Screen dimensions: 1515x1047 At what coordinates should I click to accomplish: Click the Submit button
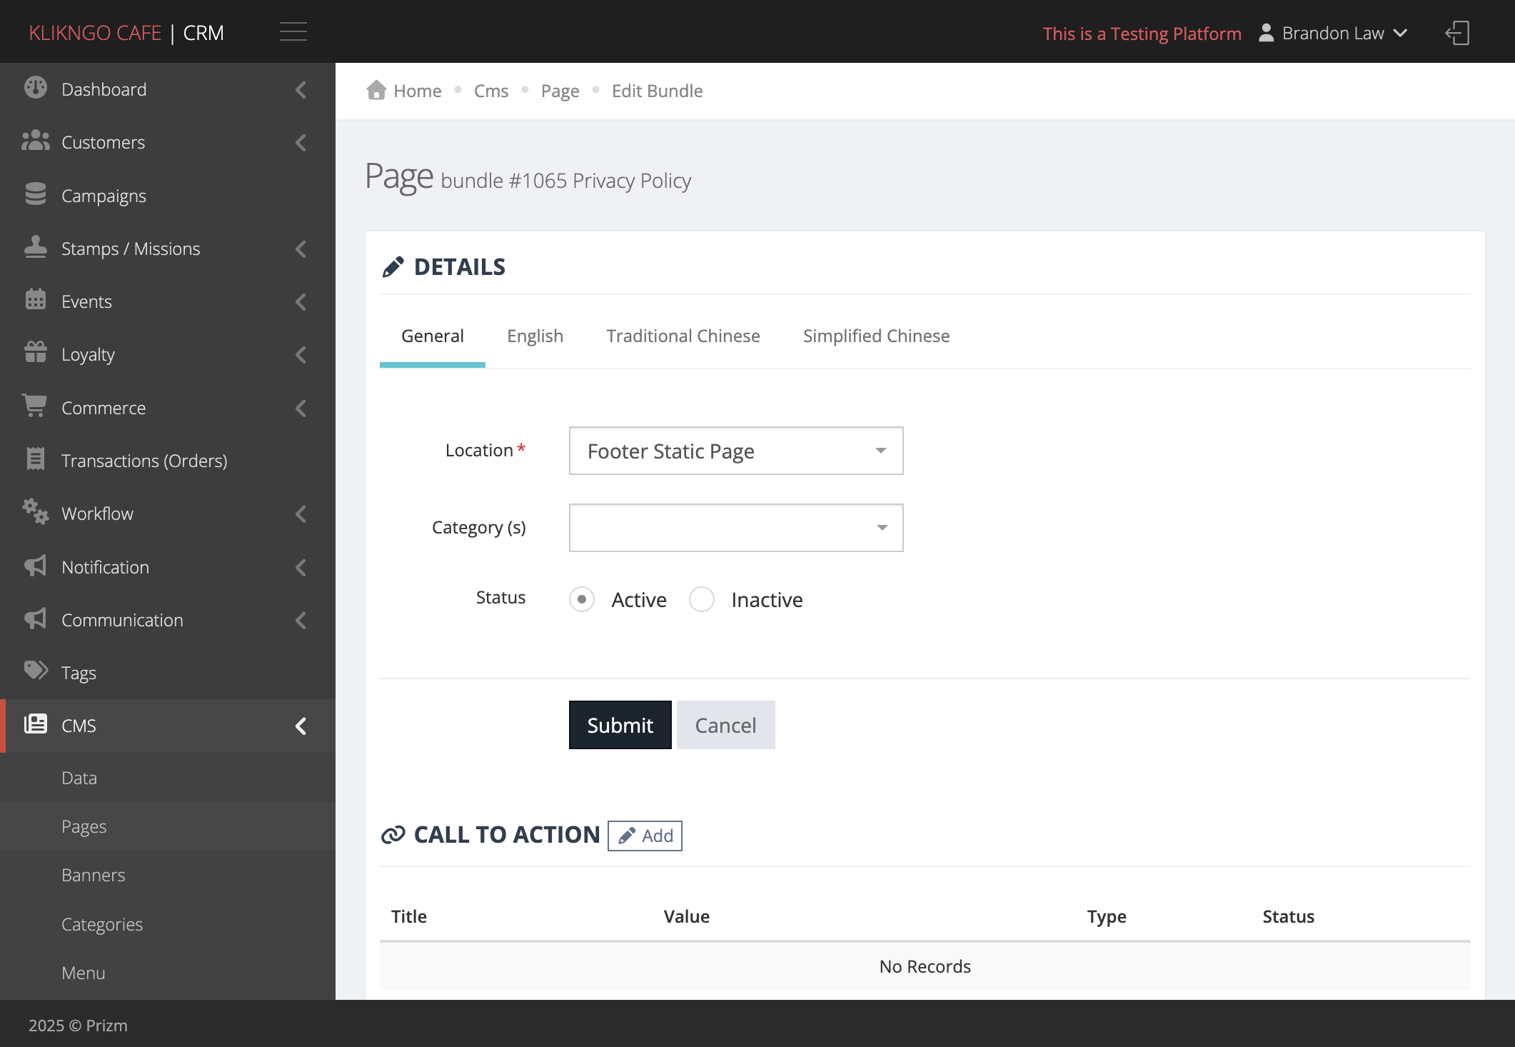point(620,725)
